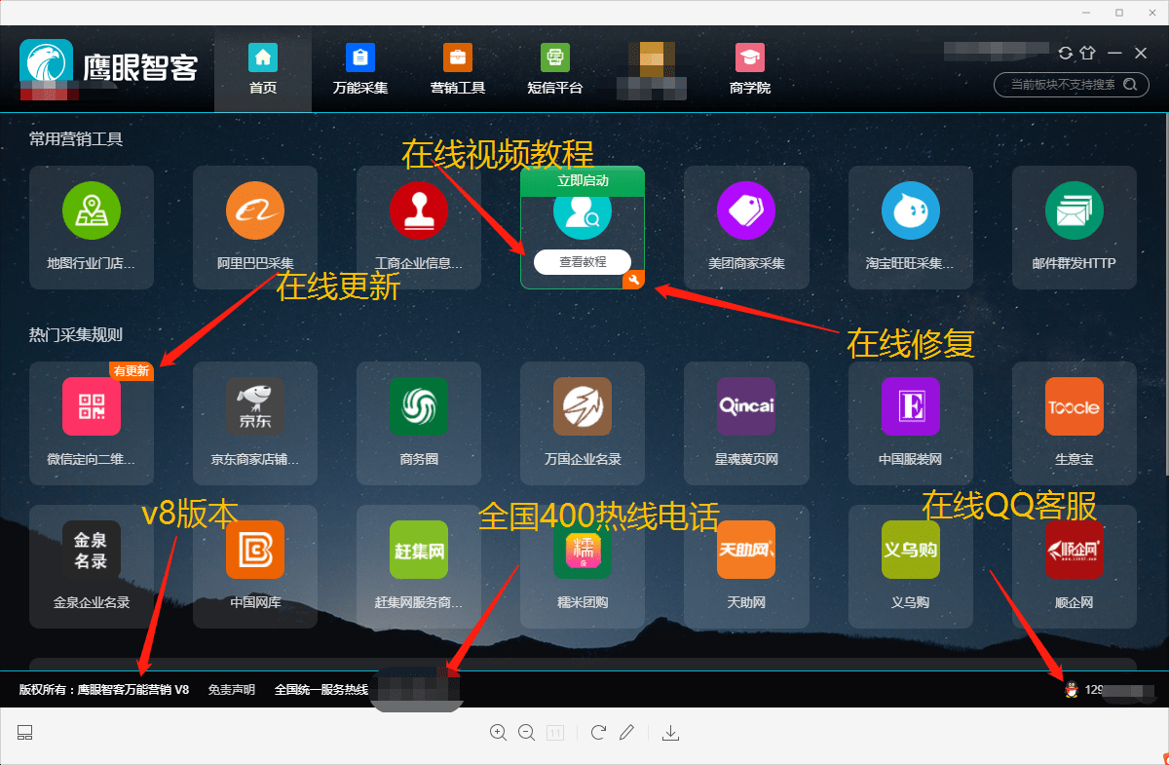
Task: Open the 短信平台 tab
Action: pyautogui.click(x=554, y=69)
